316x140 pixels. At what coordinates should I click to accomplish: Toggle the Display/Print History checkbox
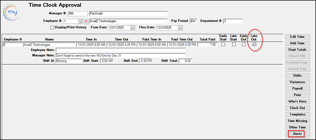click(x=53, y=27)
